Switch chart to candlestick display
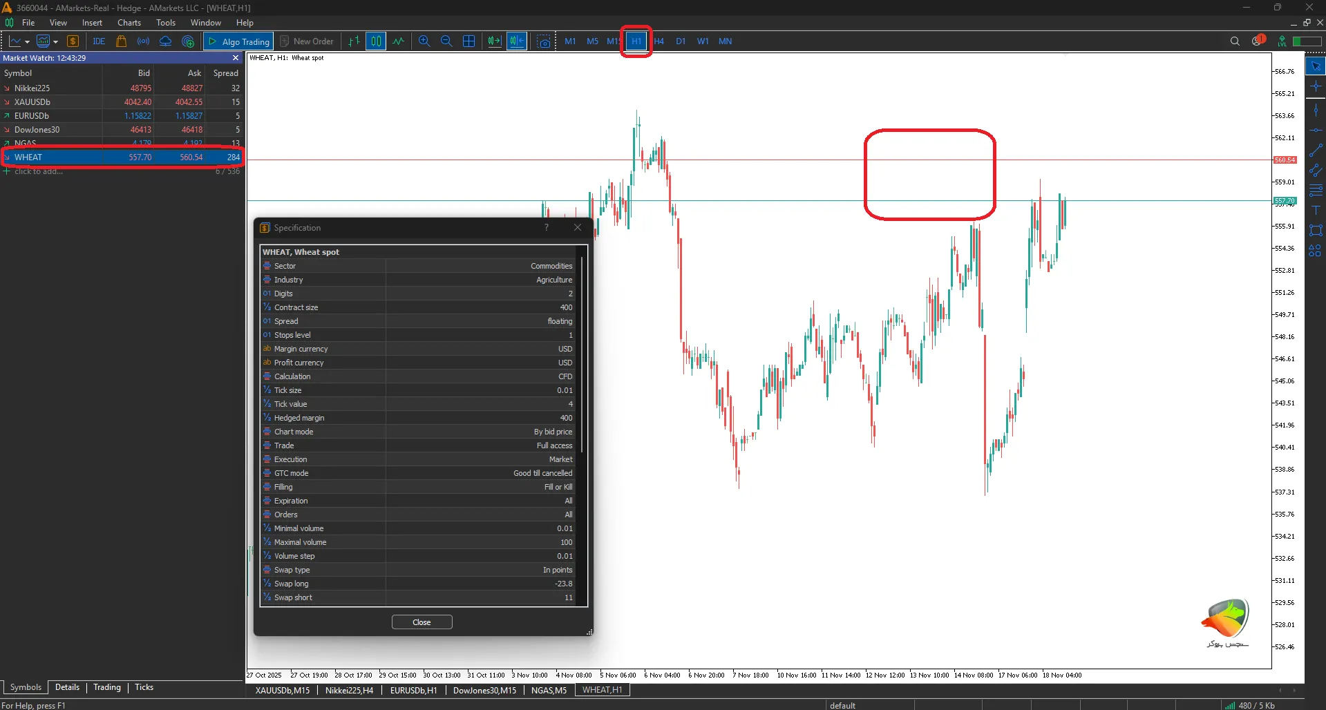1326x710 pixels. [x=376, y=41]
